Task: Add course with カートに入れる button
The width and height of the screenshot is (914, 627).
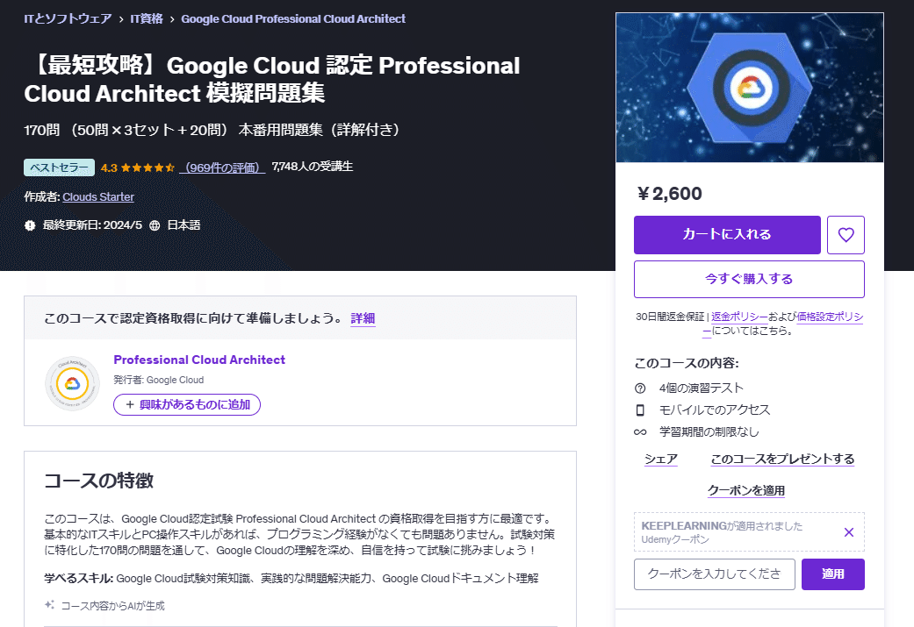Action: (727, 235)
